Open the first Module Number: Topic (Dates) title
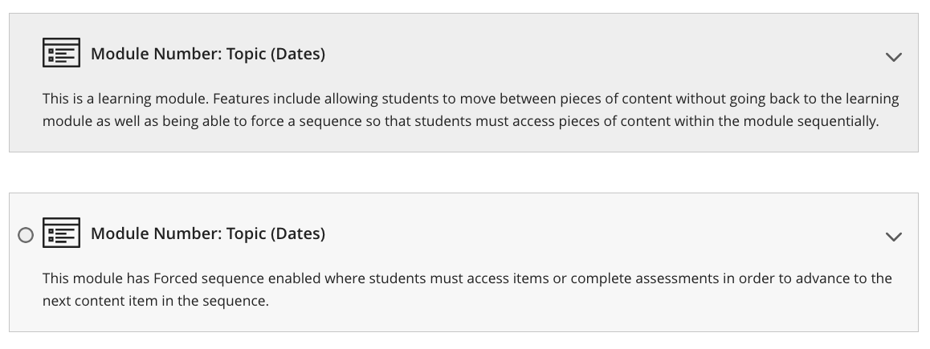 point(207,54)
